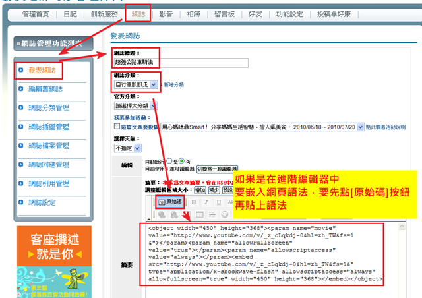Open the 影音 tab
The width and height of the screenshot is (422, 298).
(166, 15)
